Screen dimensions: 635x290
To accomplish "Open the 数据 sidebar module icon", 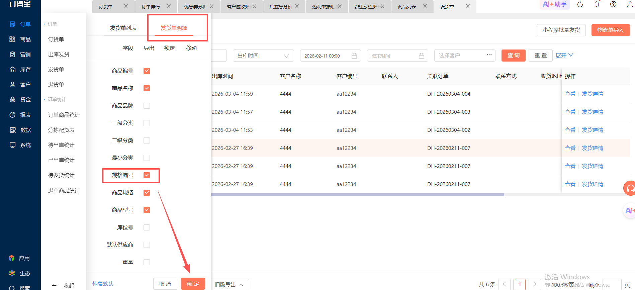I will tap(12, 130).
